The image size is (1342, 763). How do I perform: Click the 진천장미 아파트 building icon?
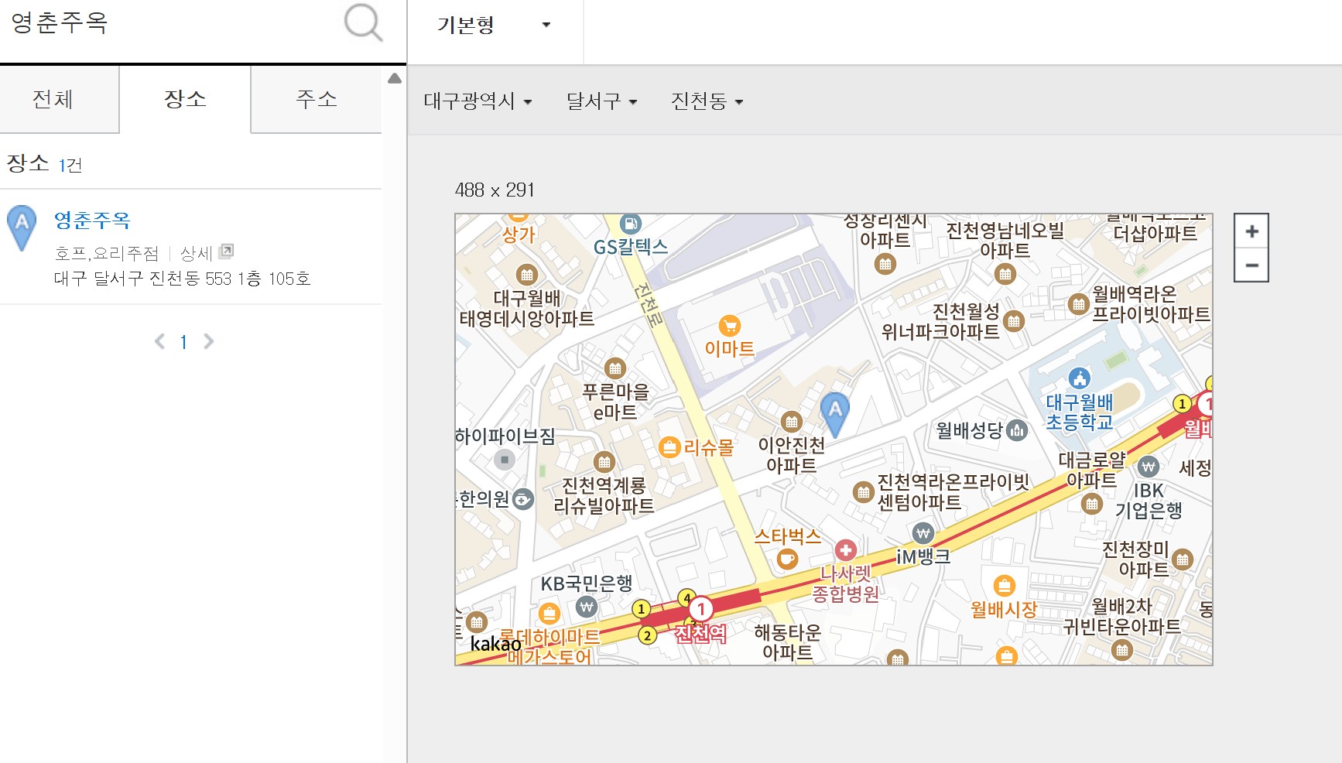[x=1182, y=559]
